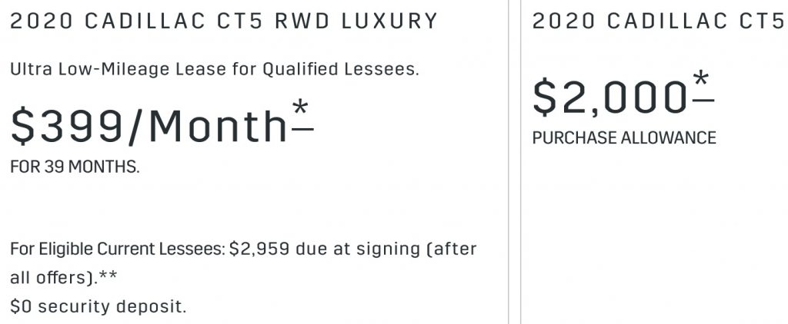Open the asterisk footnote beside $399/Month
788x324 pixels.
click(302, 115)
